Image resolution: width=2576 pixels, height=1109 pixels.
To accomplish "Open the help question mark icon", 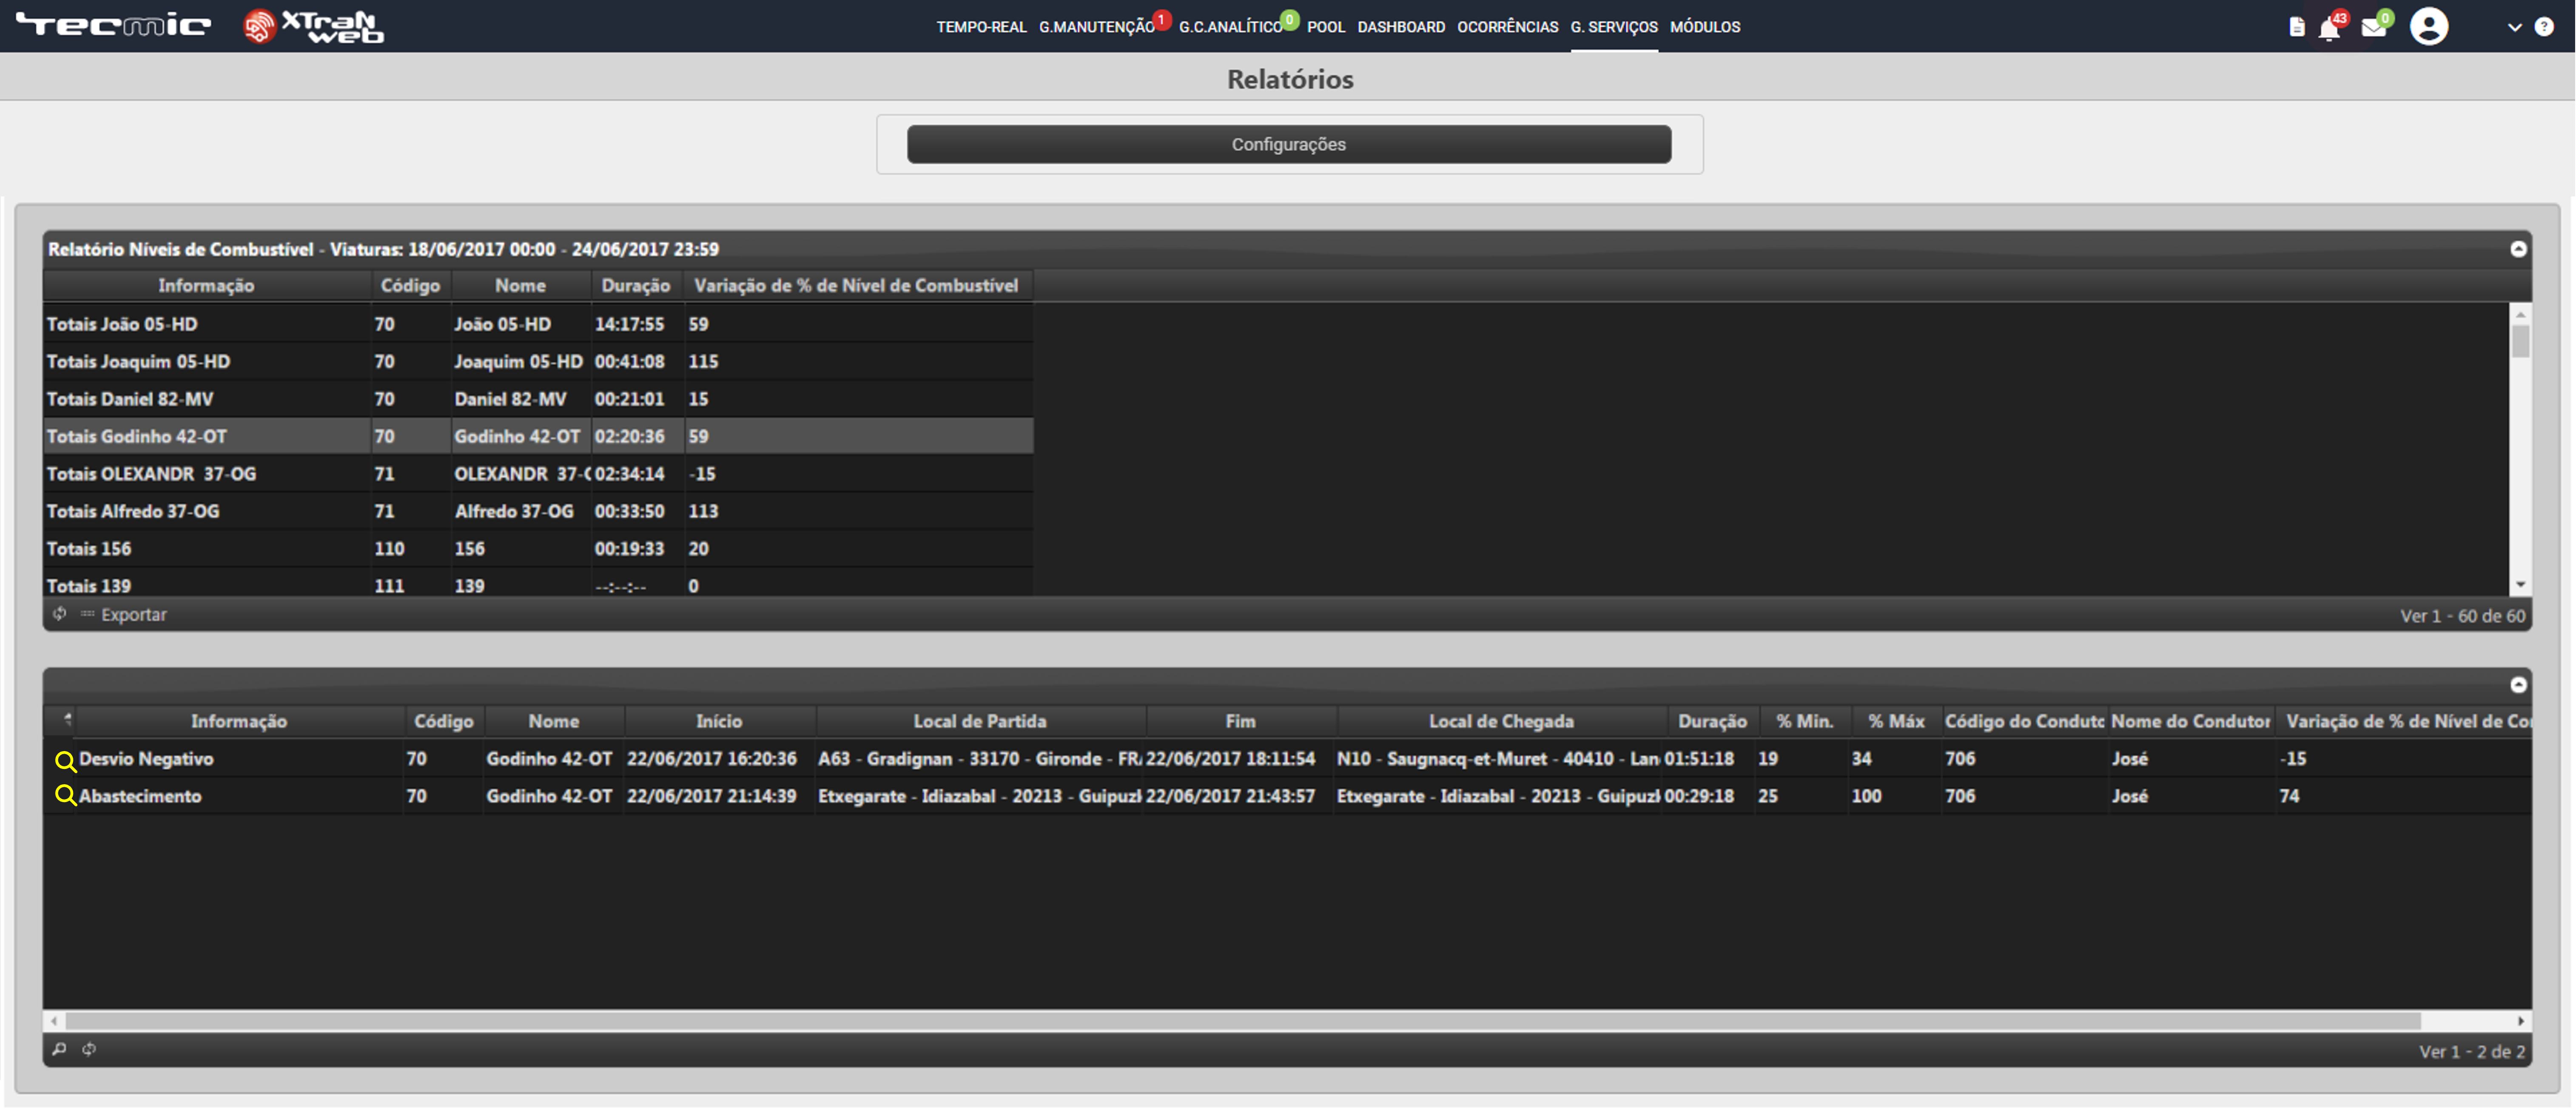I will tap(2544, 27).
